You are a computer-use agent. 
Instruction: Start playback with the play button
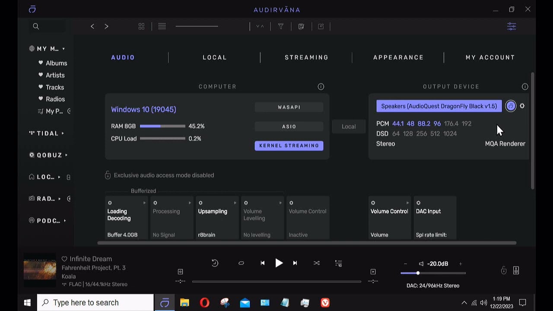tap(279, 263)
